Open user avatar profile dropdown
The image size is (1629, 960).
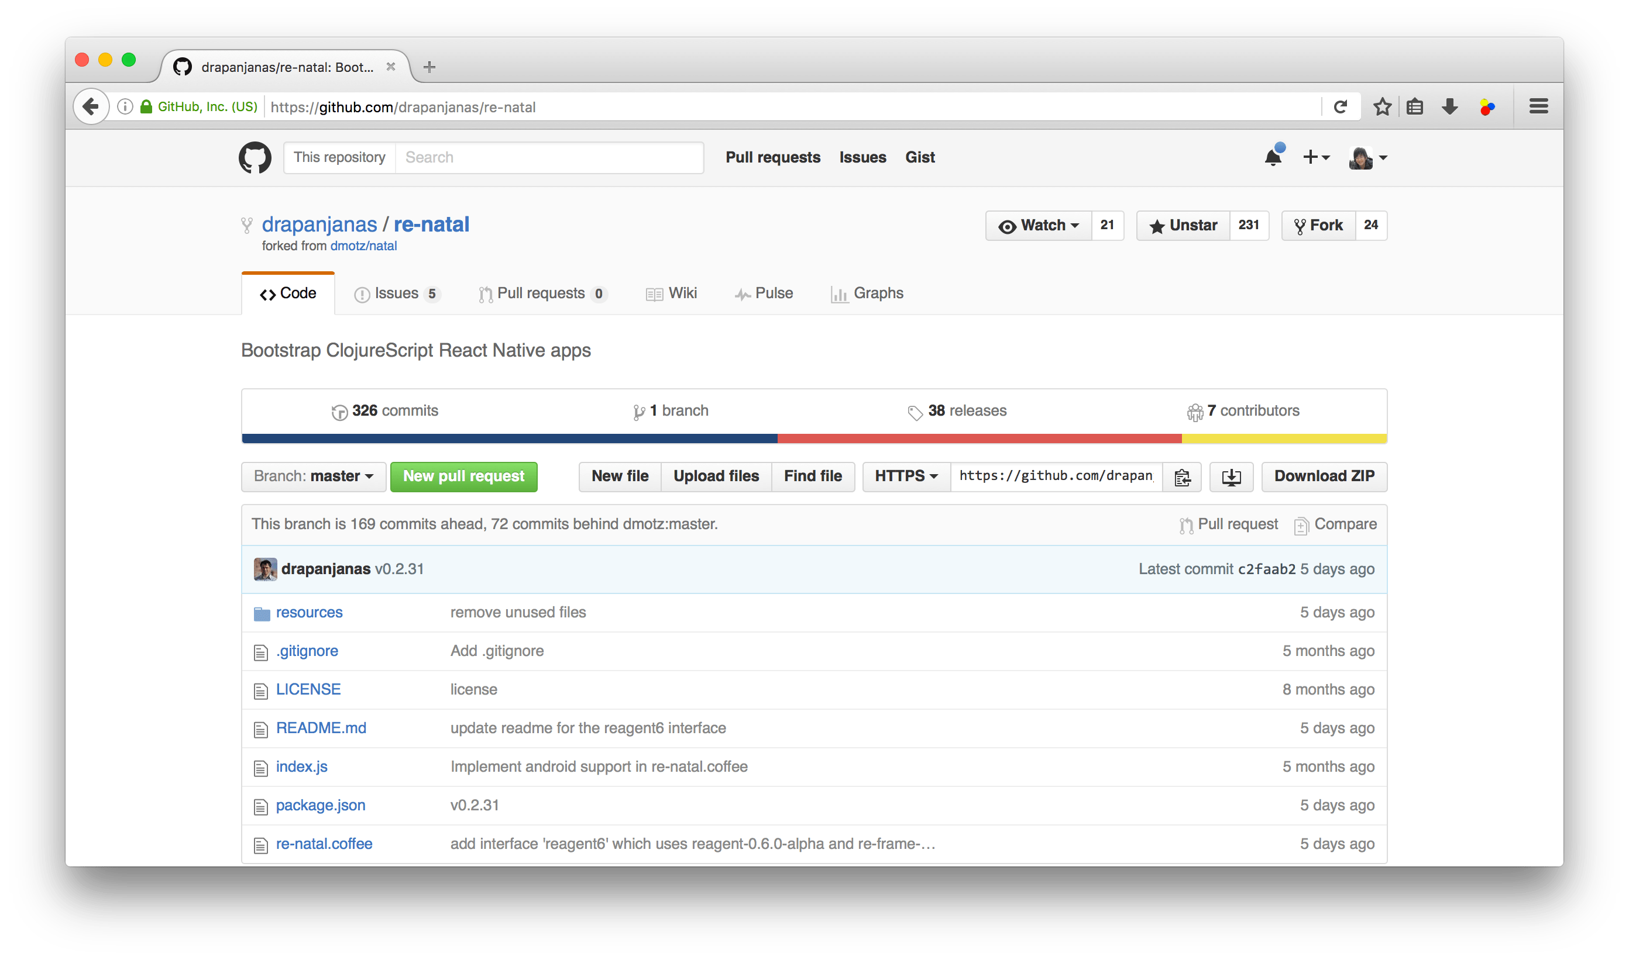(x=1367, y=157)
